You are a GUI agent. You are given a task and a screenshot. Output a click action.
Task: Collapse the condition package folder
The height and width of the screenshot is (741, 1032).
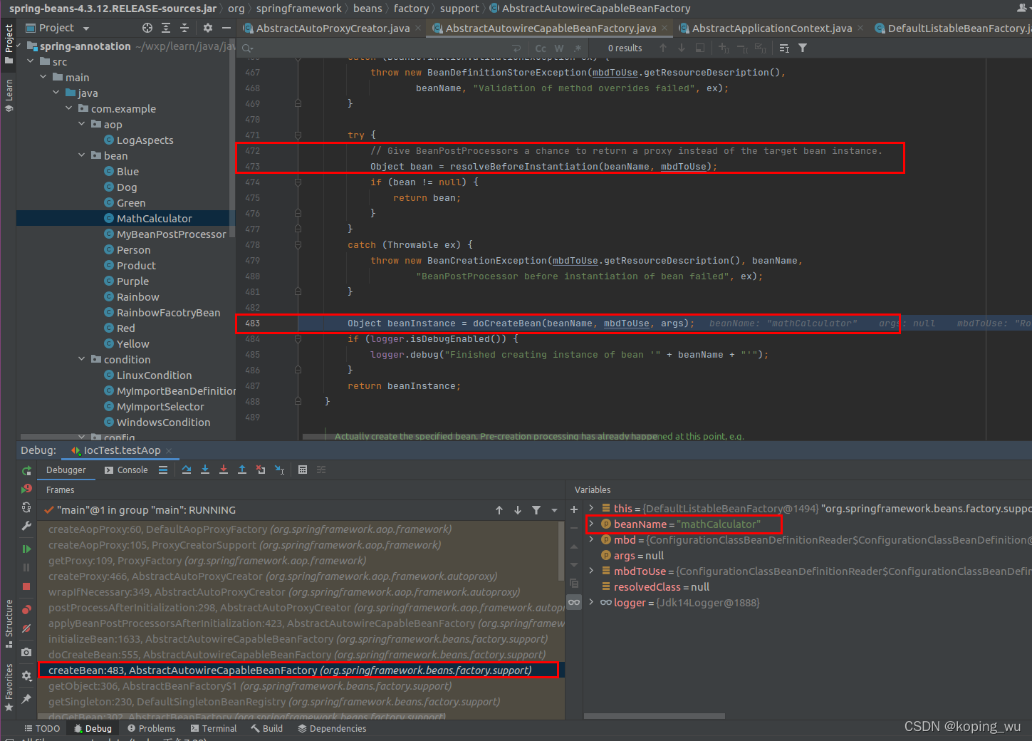point(82,359)
